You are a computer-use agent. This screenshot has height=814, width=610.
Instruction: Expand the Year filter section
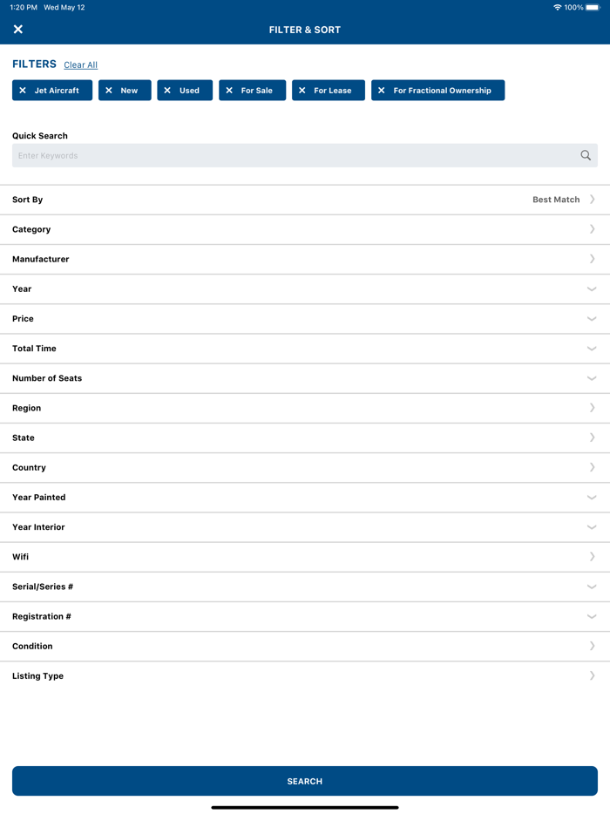[305, 289]
